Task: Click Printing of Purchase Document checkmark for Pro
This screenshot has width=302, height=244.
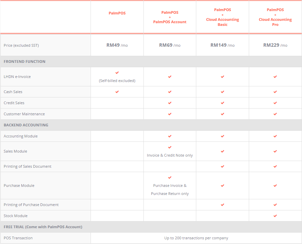Action: pyautogui.click(x=275, y=205)
